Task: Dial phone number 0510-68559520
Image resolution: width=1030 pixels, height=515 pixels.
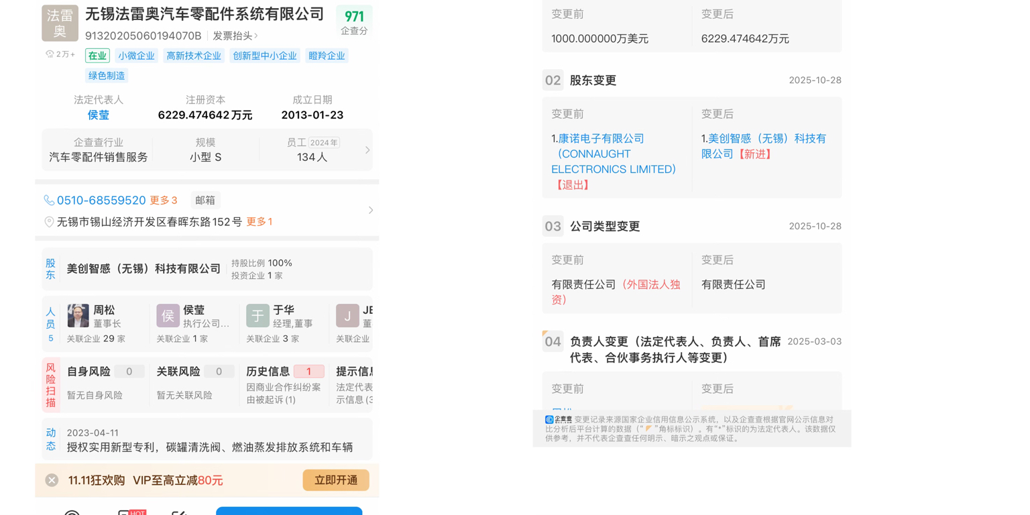Action: 101,201
